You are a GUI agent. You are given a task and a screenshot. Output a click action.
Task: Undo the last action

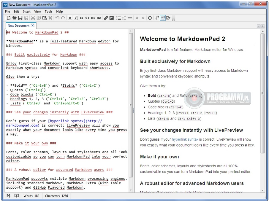pos(57,18)
